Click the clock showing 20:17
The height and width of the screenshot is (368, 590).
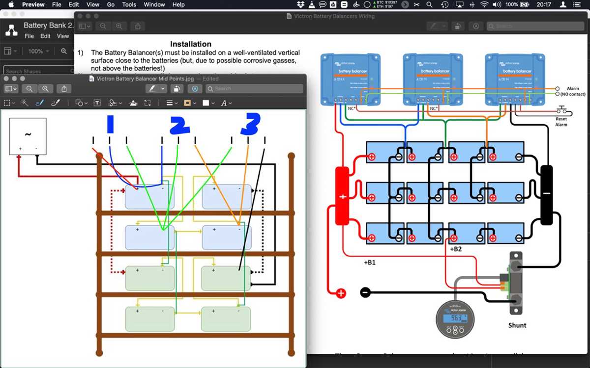click(x=544, y=4)
